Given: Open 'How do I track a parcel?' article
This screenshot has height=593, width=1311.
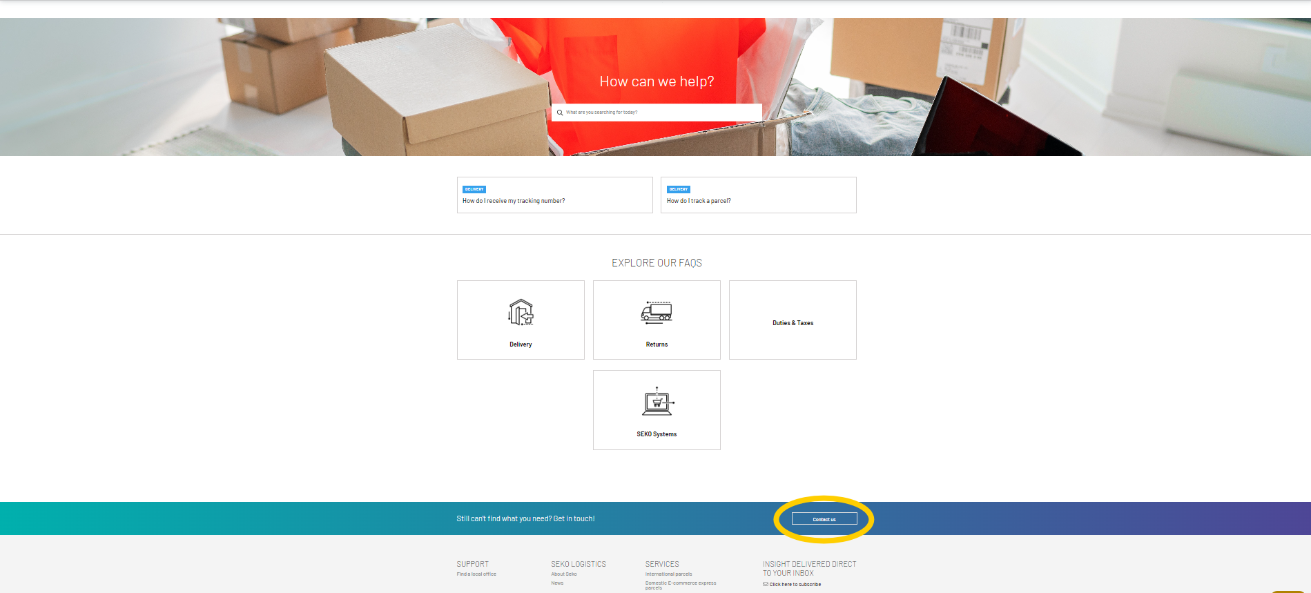Looking at the screenshot, I should tap(699, 201).
